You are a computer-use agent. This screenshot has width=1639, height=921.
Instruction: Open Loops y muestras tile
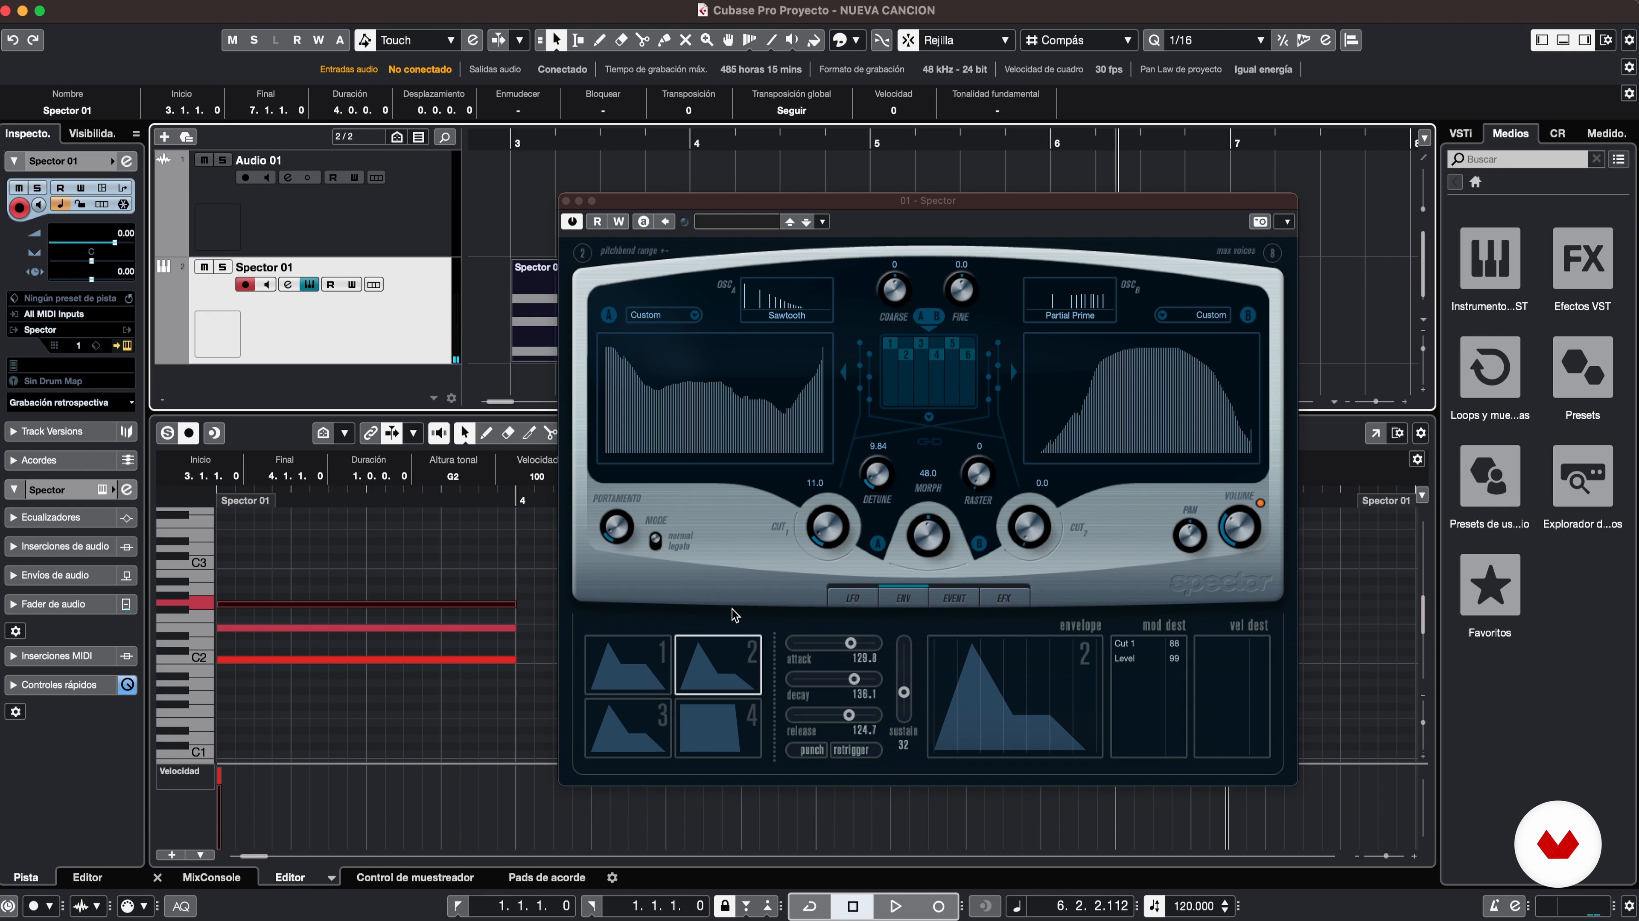click(1490, 368)
